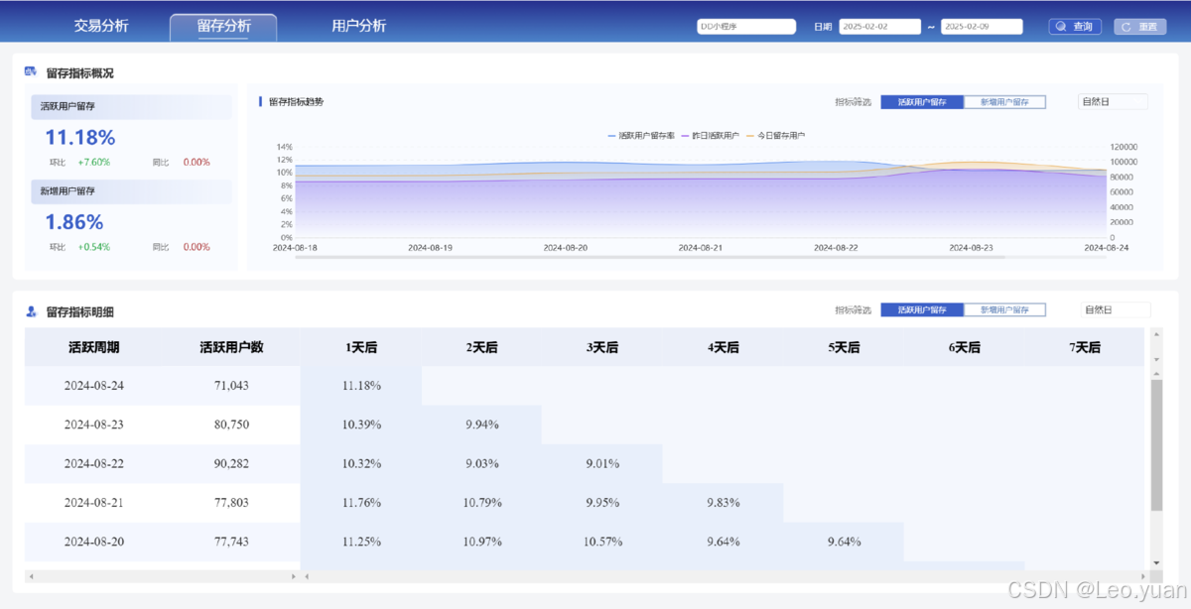
Task: Click the table's vertical scrollbar thumb
Action: [1156, 444]
